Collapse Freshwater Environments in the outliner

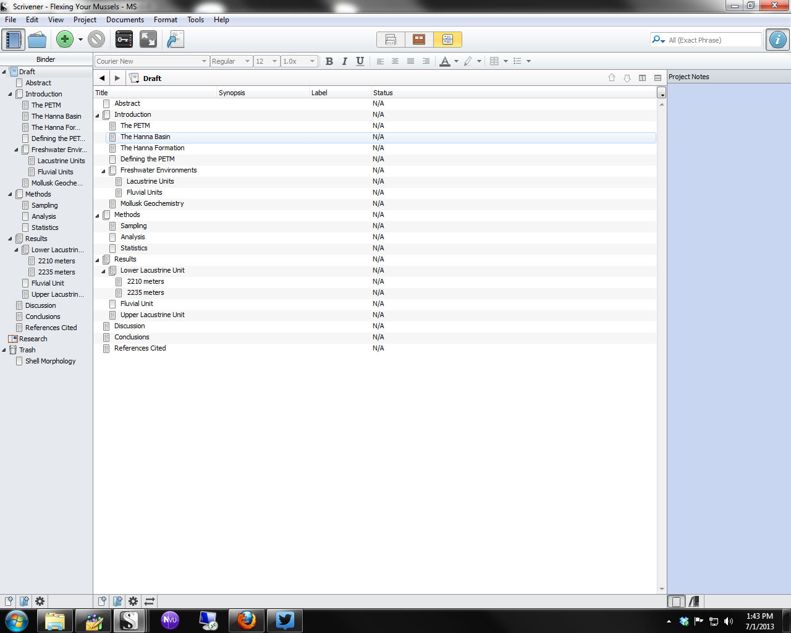103,171
